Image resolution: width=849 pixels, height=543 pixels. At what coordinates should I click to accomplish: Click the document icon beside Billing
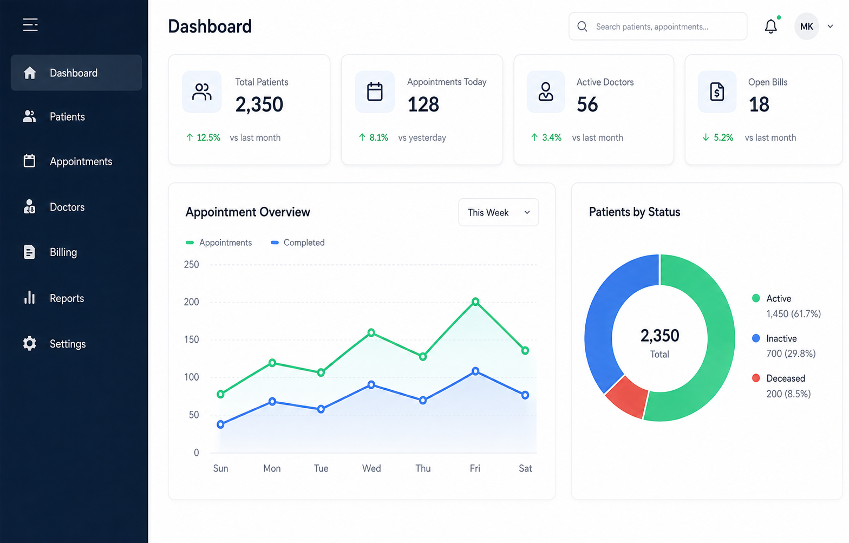pos(29,252)
